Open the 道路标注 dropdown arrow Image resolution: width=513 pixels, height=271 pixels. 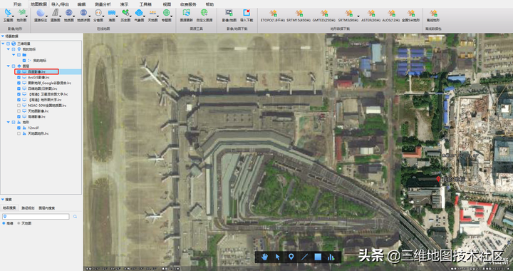(46, 16)
